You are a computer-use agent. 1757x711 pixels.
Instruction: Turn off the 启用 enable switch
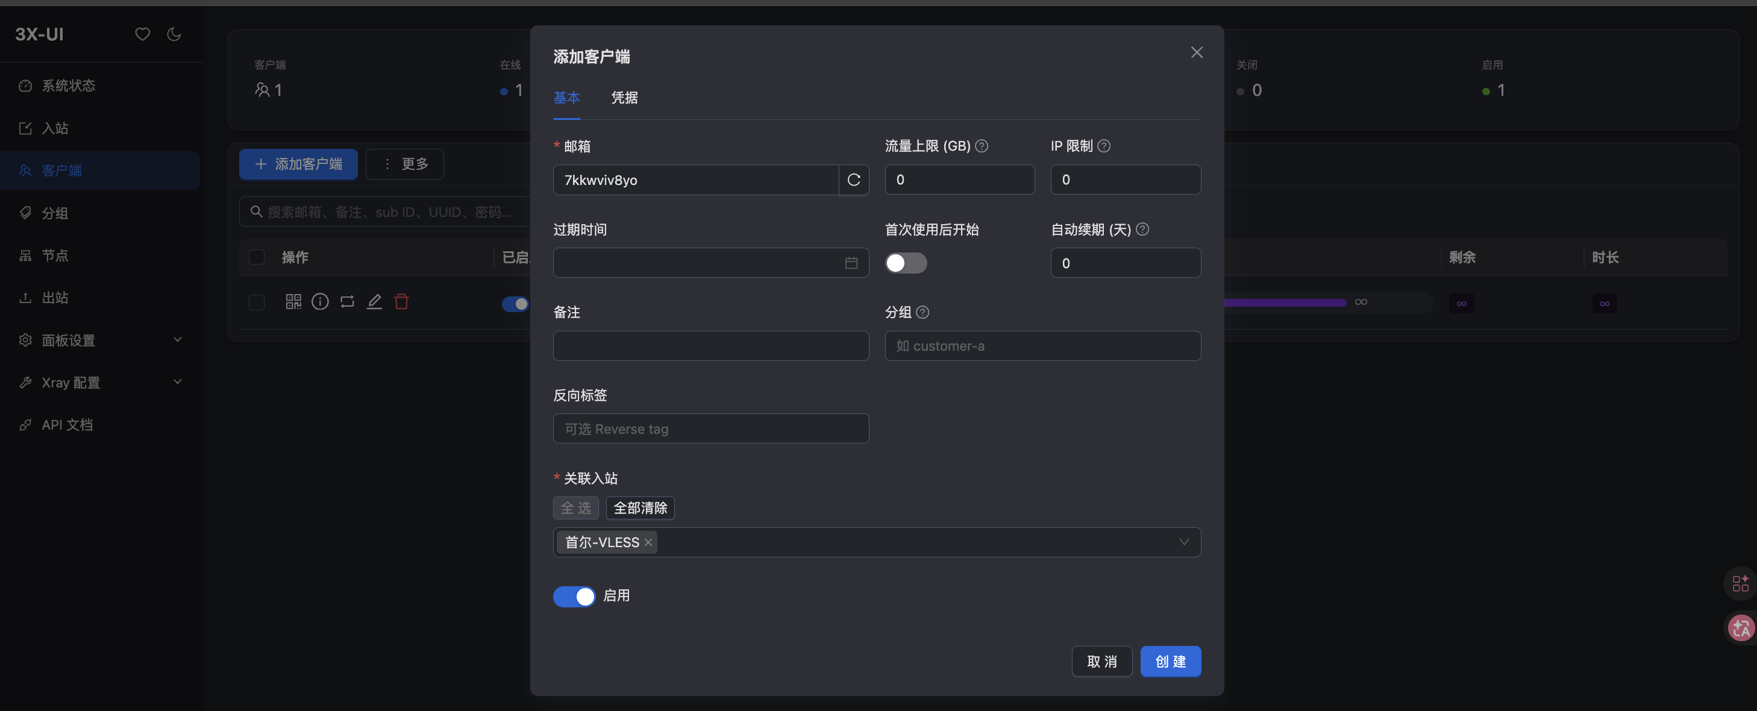[x=574, y=597]
